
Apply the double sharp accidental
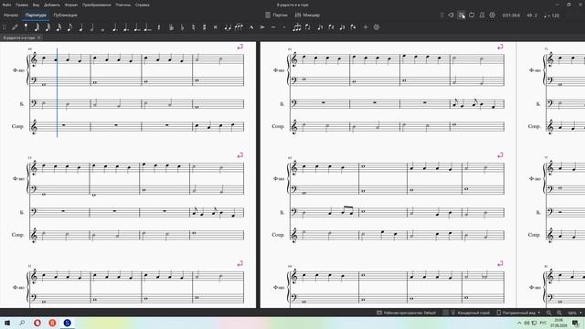(x=216, y=27)
